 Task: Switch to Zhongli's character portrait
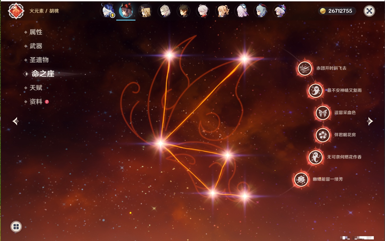coord(184,11)
